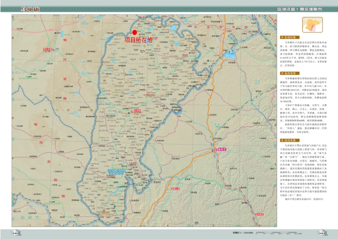Select the 区域环境 section heading

tap(290, 37)
